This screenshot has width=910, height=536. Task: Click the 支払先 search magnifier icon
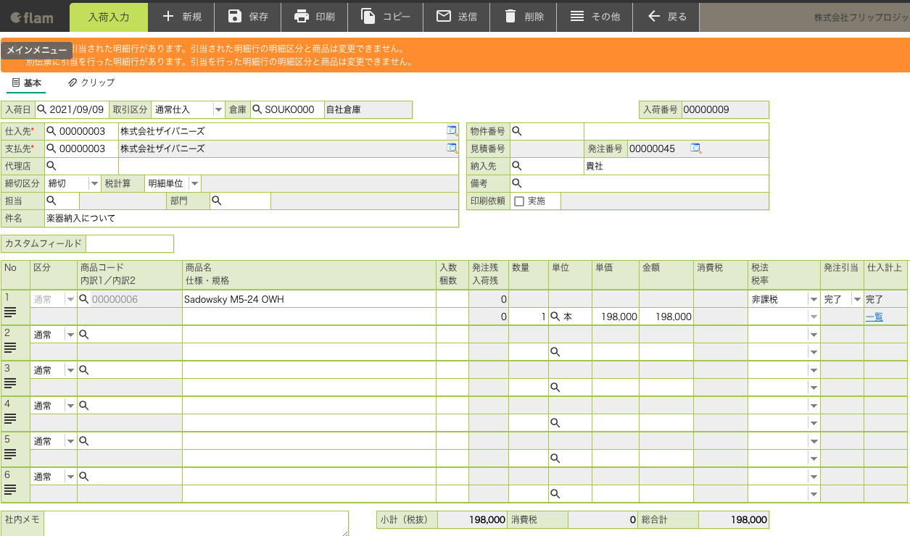click(x=51, y=148)
